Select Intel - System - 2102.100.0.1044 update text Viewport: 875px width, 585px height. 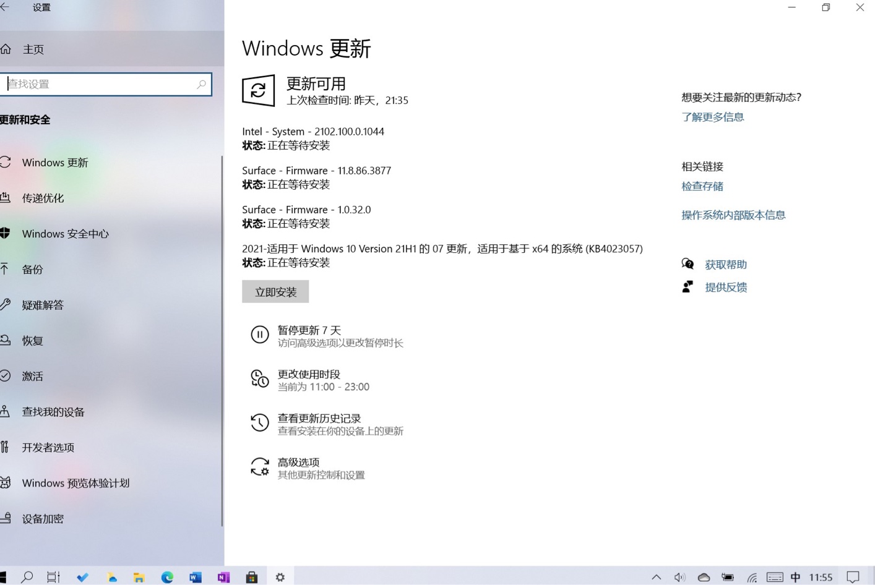click(313, 132)
